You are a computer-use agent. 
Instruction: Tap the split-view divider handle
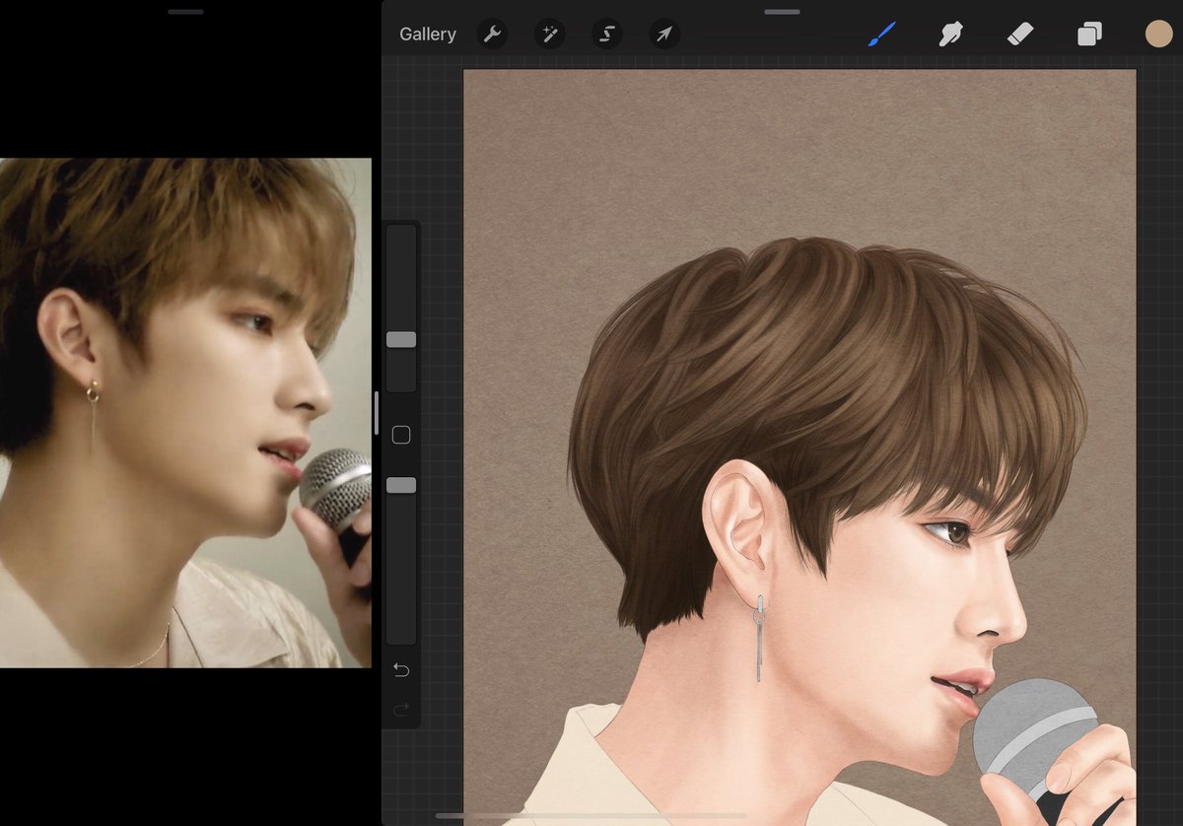(x=376, y=413)
